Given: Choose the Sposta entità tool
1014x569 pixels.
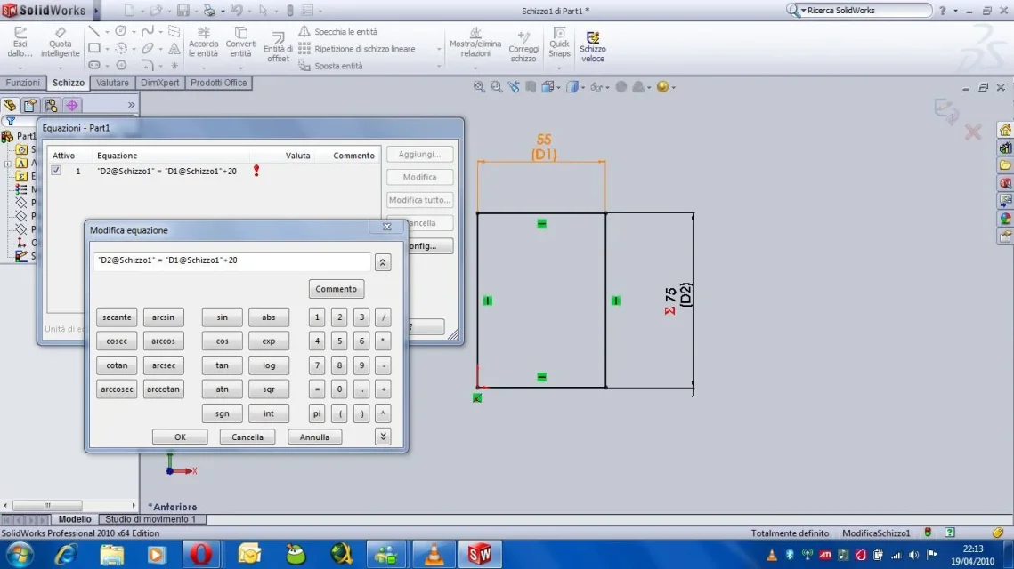Looking at the screenshot, I should coord(330,66).
